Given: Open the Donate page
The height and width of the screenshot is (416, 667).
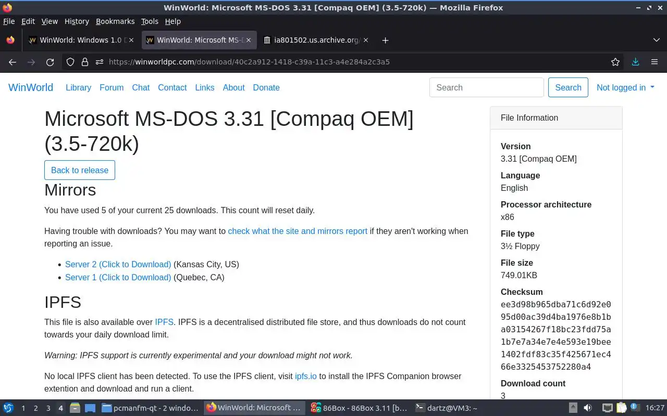Looking at the screenshot, I should 266,87.
